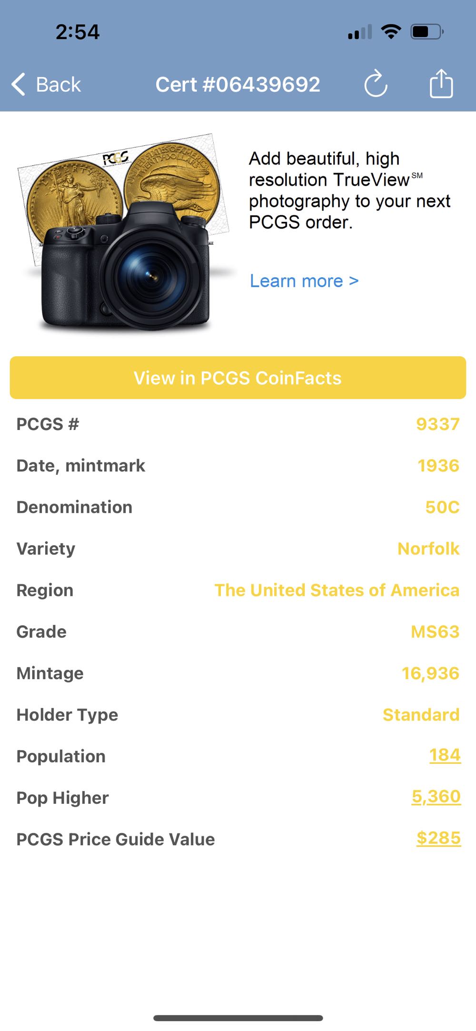This screenshot has width=476, height=1031.
Task: Tap the camera and coins TrueView image
Action: (125, 233)
